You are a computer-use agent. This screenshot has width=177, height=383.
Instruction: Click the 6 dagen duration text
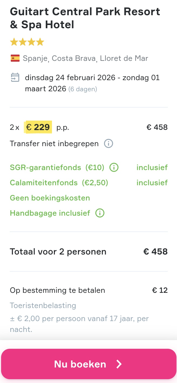[83, 89]
